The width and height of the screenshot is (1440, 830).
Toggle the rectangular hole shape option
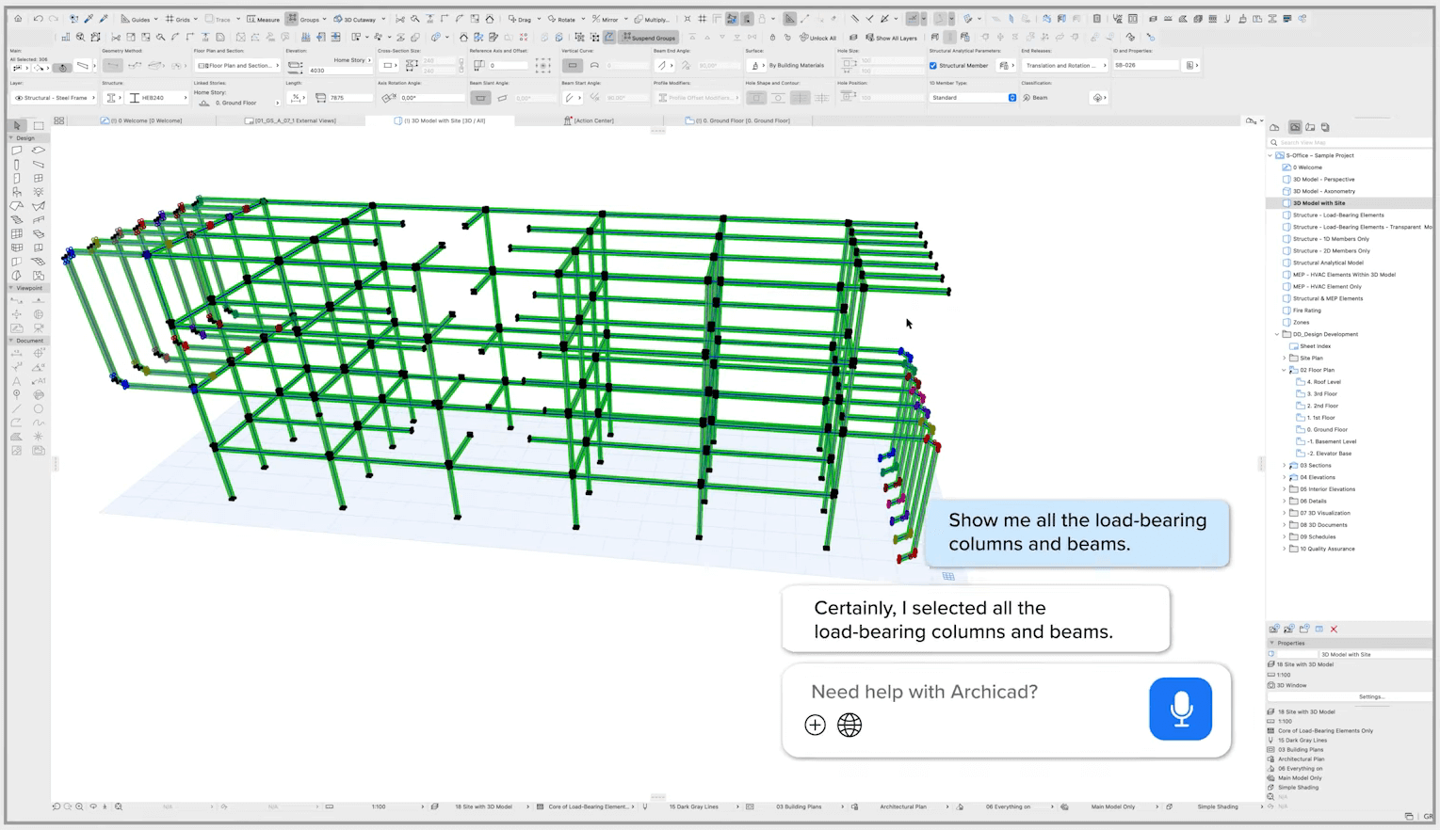point(756,98)
